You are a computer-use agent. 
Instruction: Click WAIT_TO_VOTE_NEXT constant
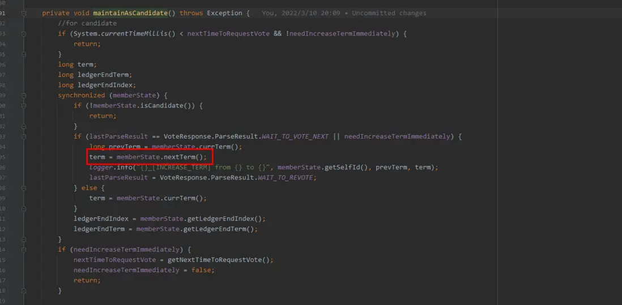tap(295, 137)
